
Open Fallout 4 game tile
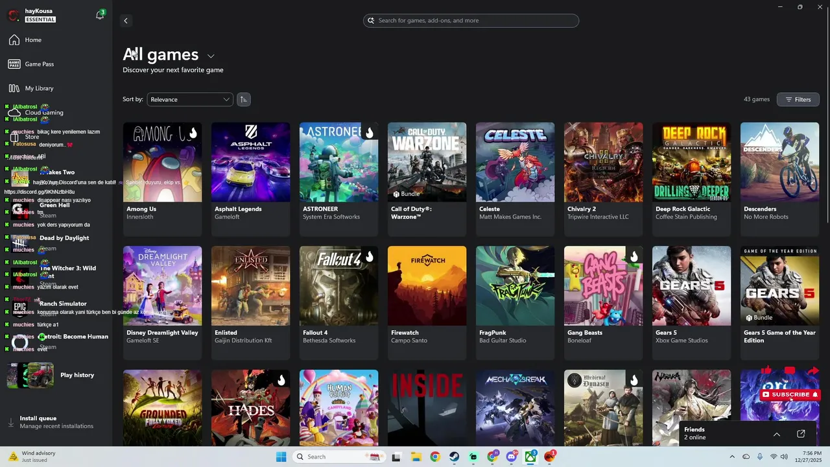tap(338, 302)
